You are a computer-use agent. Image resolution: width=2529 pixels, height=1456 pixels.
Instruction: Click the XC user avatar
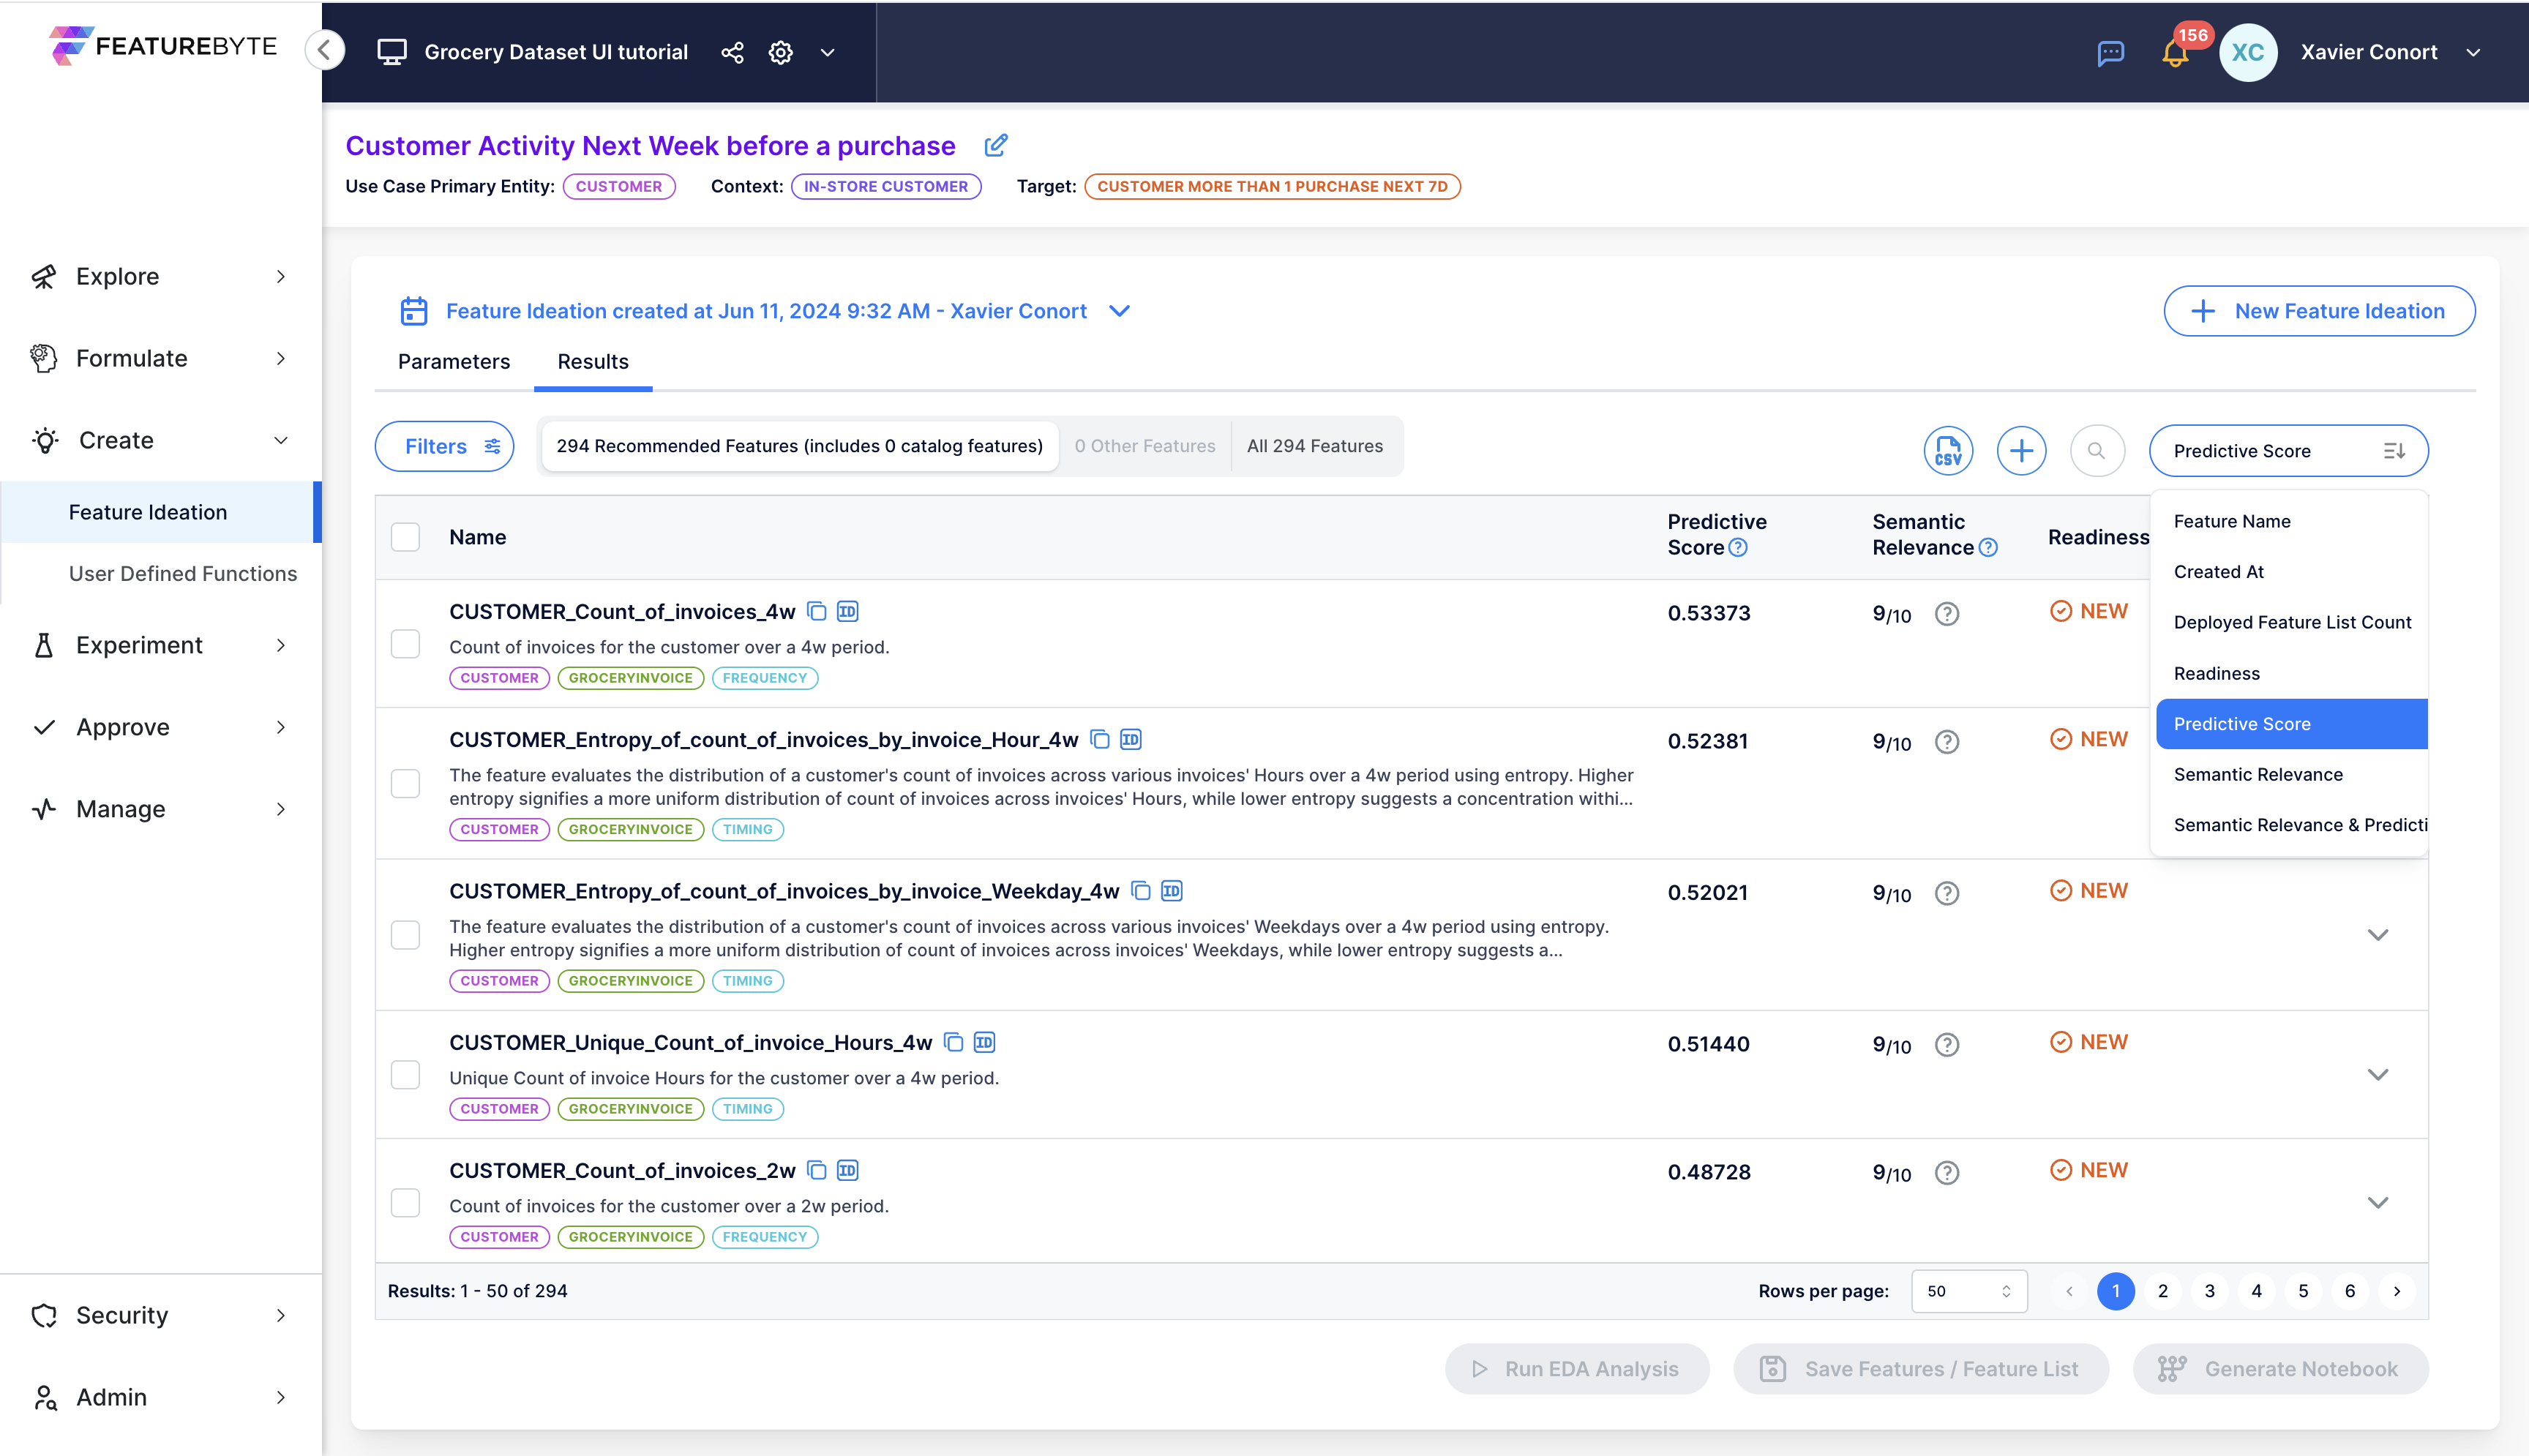[x=2248, y=52]
